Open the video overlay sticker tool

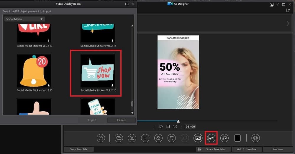click(x=211, y=138)
